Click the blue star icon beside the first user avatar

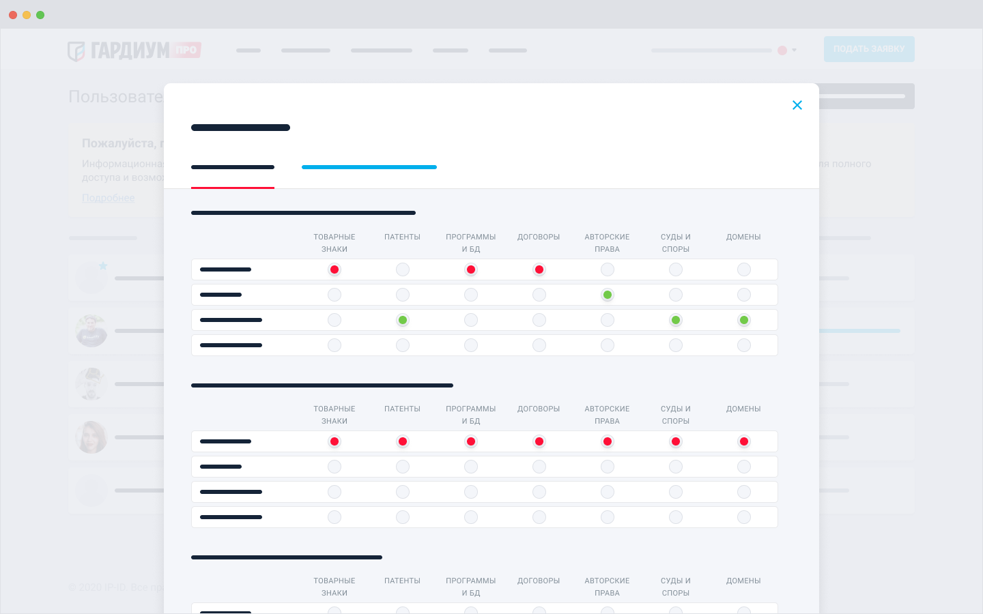click(x=103, y=265)
